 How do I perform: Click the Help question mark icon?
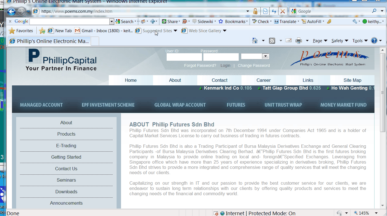[374, 41]
